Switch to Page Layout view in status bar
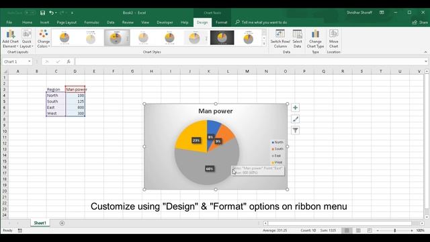 point(358,231)
